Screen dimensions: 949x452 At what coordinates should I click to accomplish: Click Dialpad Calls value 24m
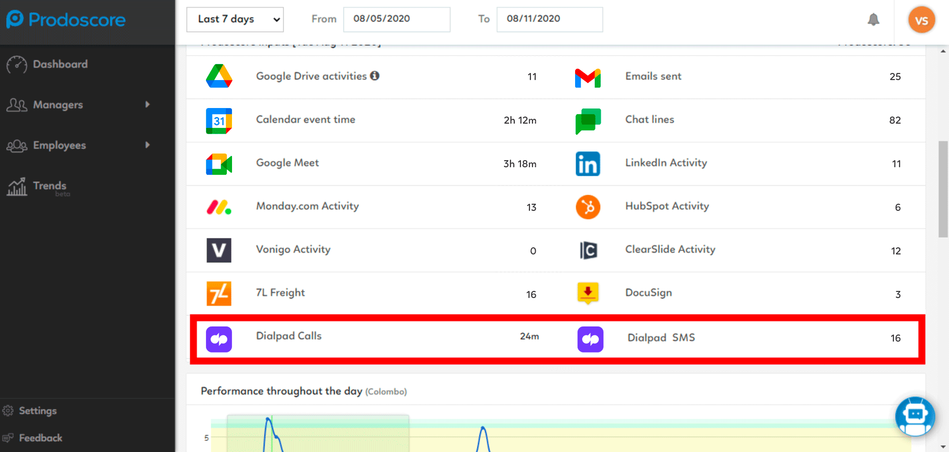pyautogui.click(x=530, y=336)
